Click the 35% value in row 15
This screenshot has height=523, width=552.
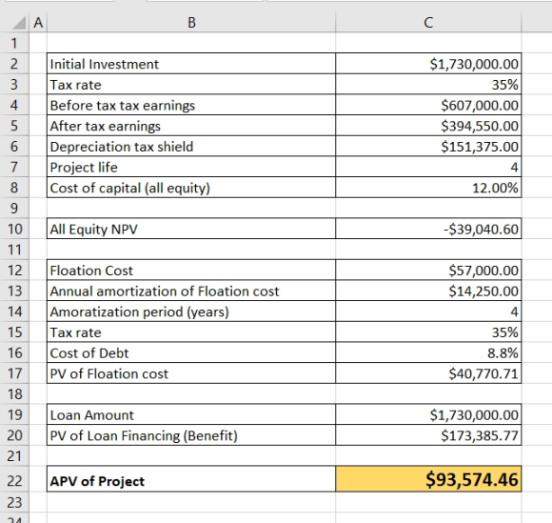428,332
